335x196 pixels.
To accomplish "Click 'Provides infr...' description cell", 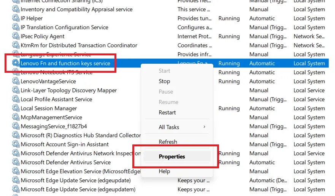I will (194, 54).
